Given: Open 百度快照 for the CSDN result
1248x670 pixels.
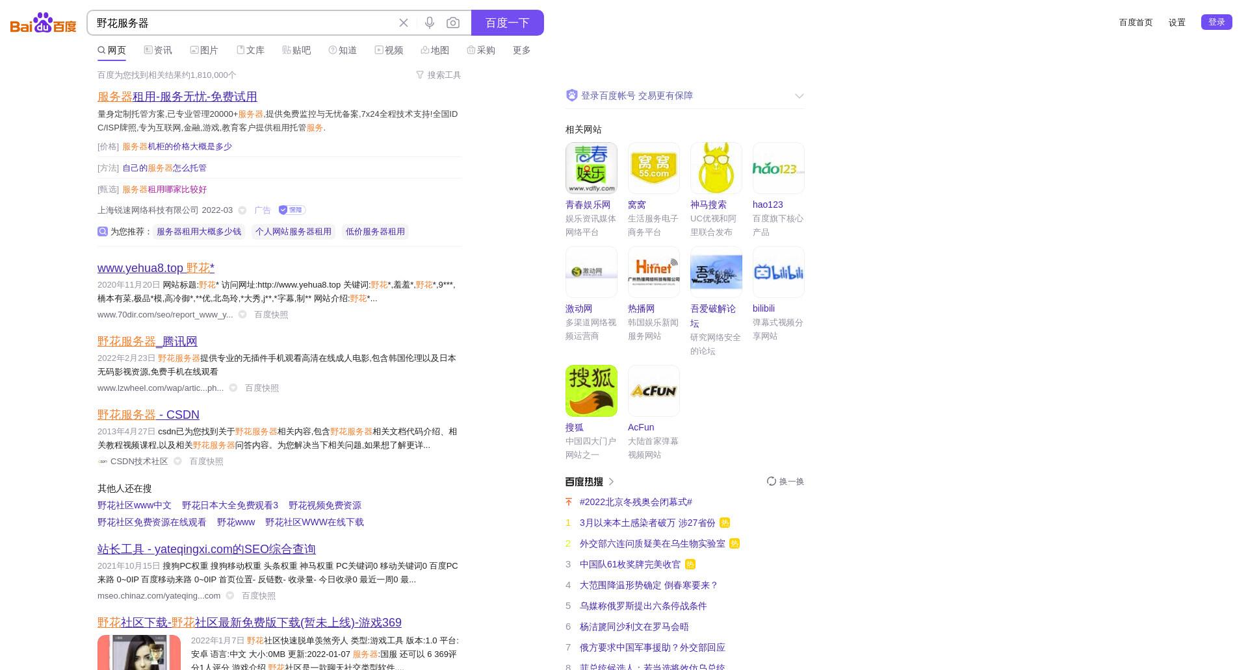Looking at the screenshot, I should (206, 462).
